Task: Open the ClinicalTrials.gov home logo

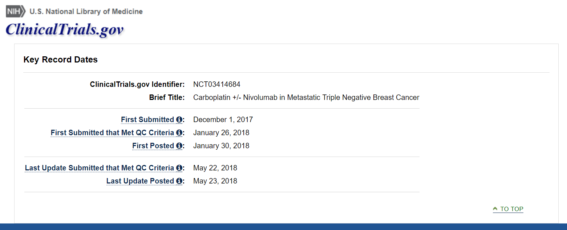Action: tap(65, 29)
